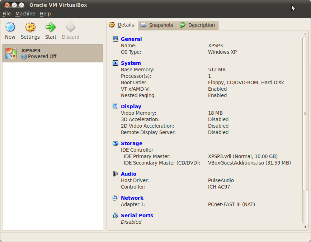Viewport: 311px width, 242px height.
Task: Click the Network section adapter icon
Action: click(x=116, y=198)
